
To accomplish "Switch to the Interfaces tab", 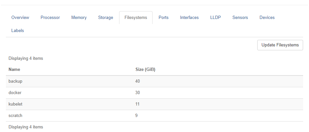I will tap(189, 18).
